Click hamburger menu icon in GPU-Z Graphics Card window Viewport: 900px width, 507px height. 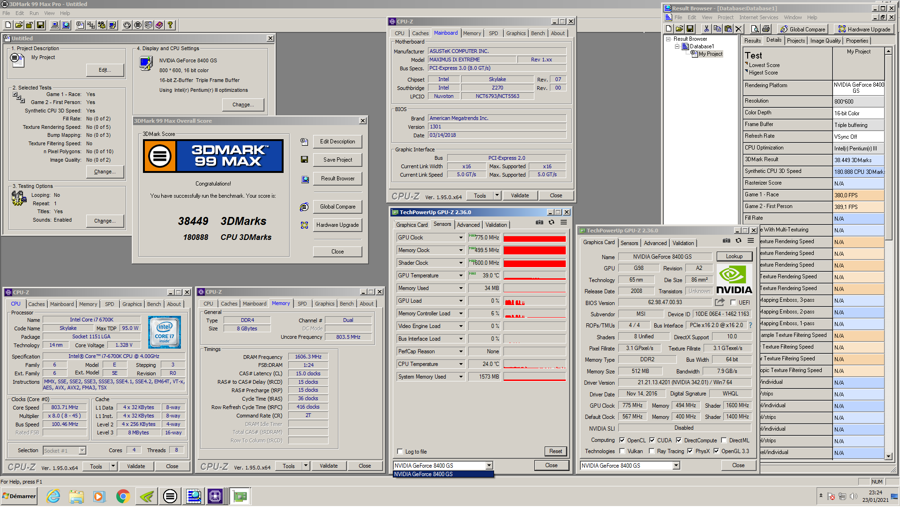tap(750, 241)
